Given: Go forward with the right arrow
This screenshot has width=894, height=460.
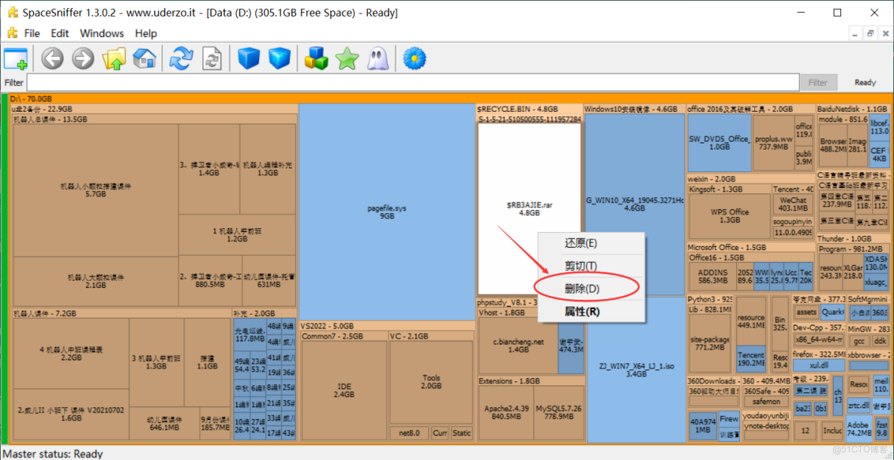Looking at the screenshot, I should pyautogui.click(x=82, y=58).
